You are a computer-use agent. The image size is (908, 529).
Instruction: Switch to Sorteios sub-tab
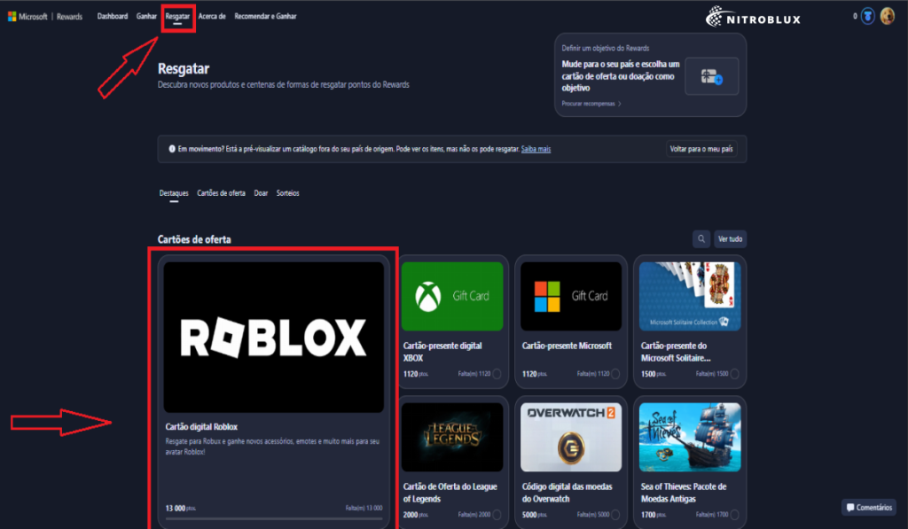click(x=288, y=193)
